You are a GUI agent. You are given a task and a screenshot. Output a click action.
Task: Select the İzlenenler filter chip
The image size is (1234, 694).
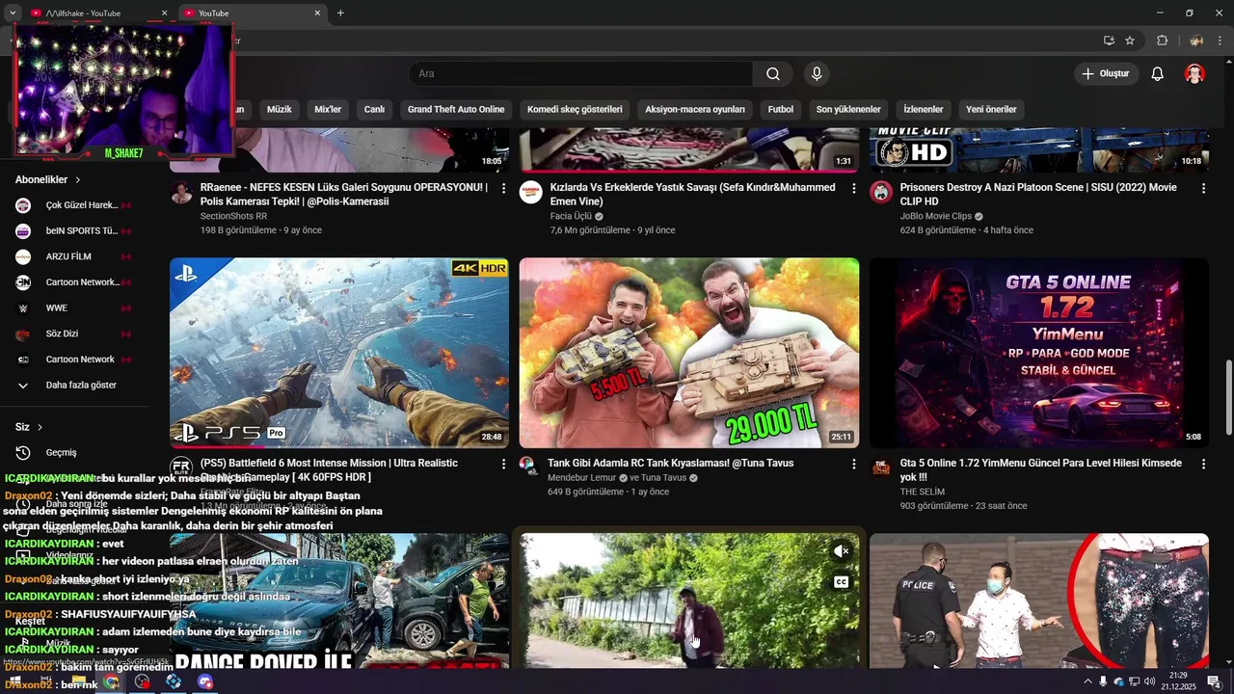pyautogui.click(x=924, y=109)
